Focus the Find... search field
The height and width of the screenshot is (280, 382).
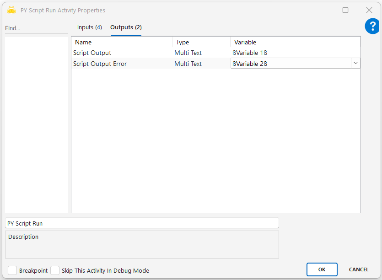point(36,28)
